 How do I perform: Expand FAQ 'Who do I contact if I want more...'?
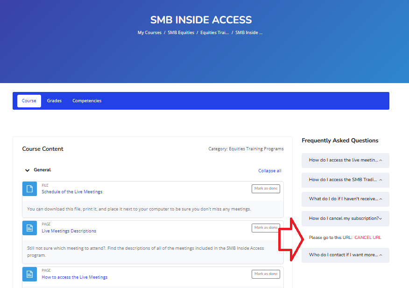[346, 255]
